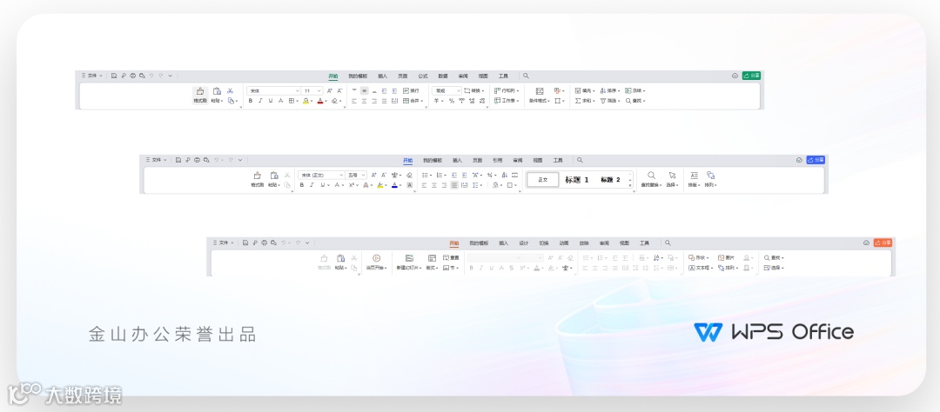Click the 新建幻灯片 (New slide) icon in the presentation ribbon
The image size is (940, 412).
point(409,258)
